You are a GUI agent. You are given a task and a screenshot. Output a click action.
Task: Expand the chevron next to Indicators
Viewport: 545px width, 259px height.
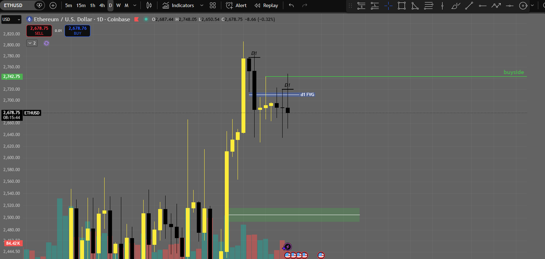pos(201,5)
